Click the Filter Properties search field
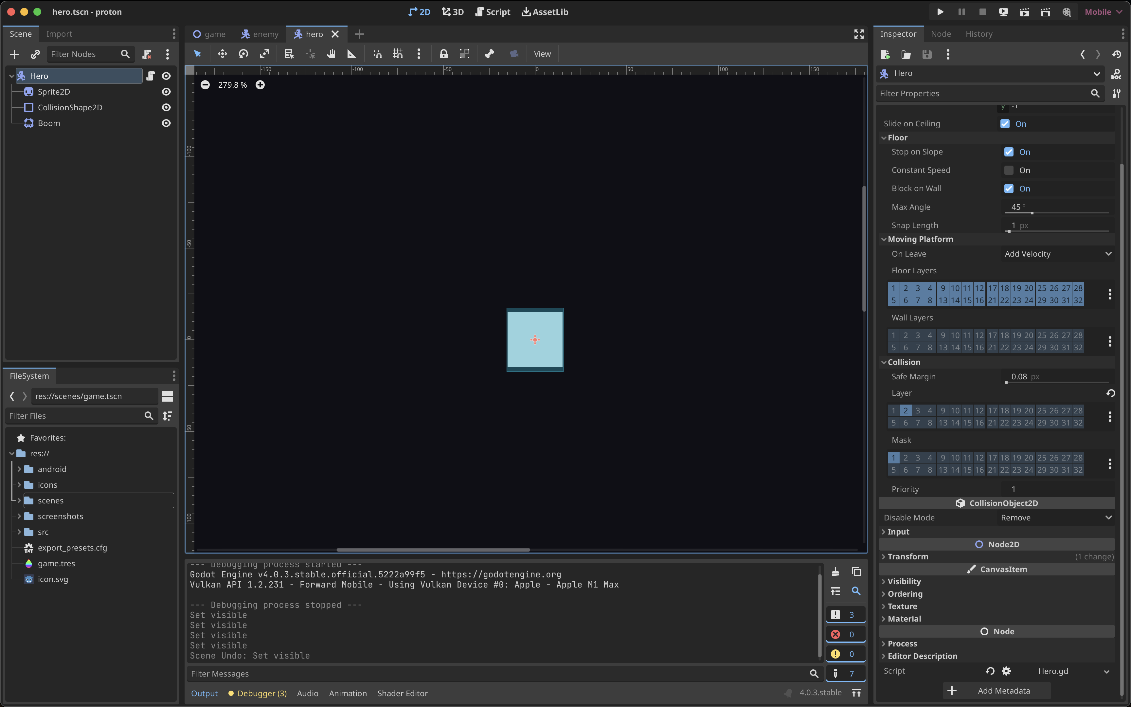The height and width of the screenshot is (707, 1131). pos(990,94)
